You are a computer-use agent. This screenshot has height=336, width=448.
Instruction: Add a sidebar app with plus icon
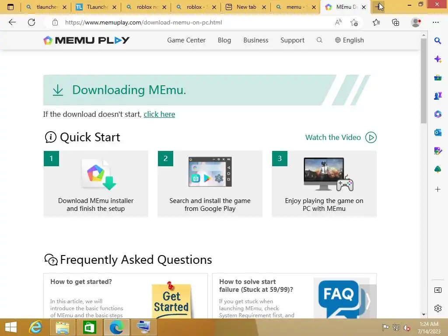click(x=437, y=189)
